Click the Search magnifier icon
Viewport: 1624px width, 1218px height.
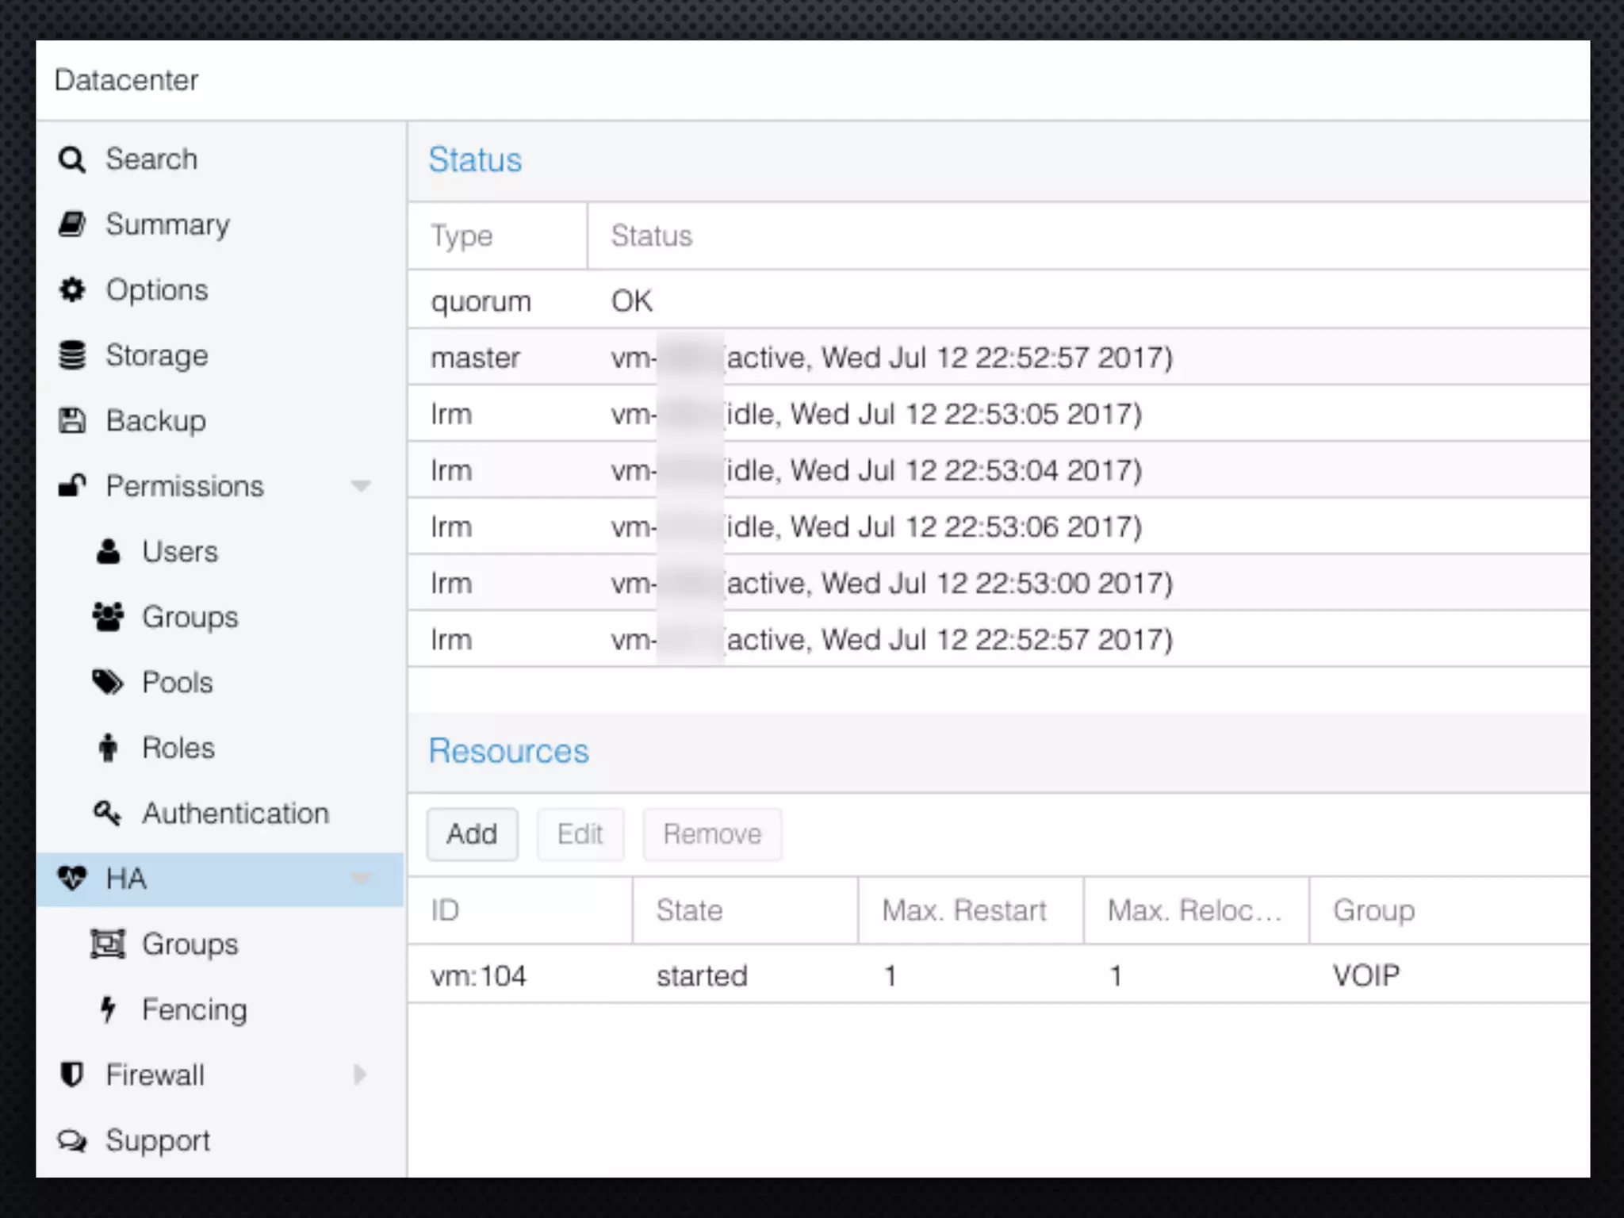[x=71, y=160]
